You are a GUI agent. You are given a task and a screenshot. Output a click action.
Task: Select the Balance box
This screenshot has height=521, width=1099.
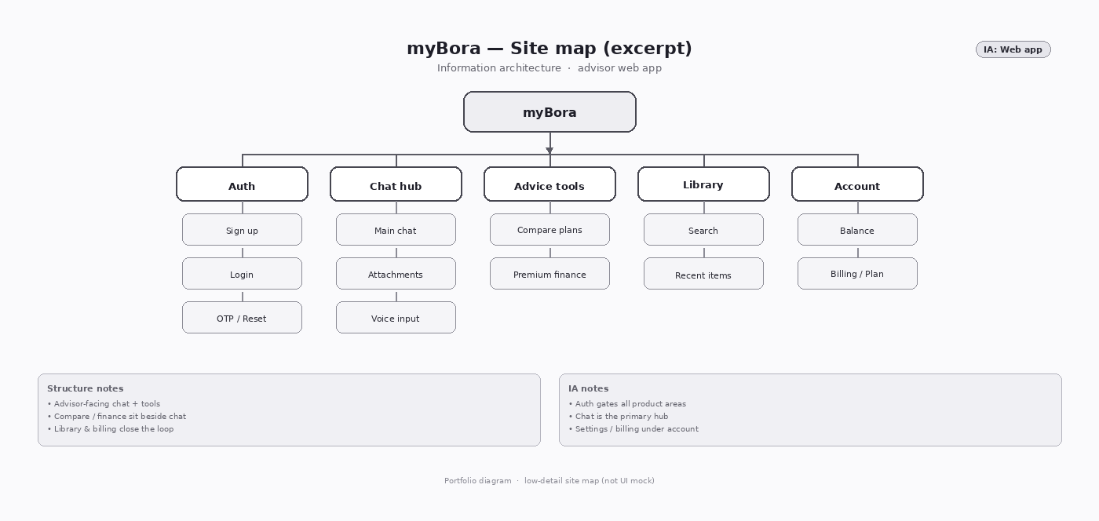857,230
